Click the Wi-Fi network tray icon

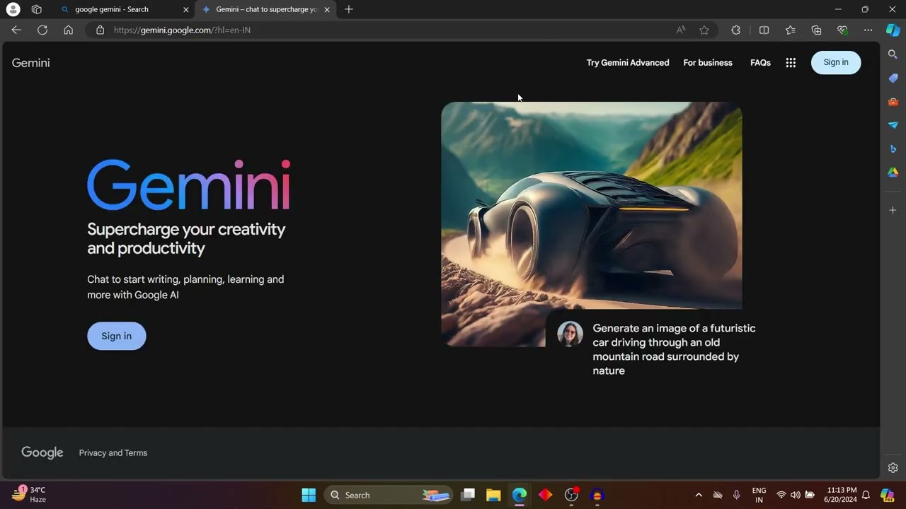(781, 495)
